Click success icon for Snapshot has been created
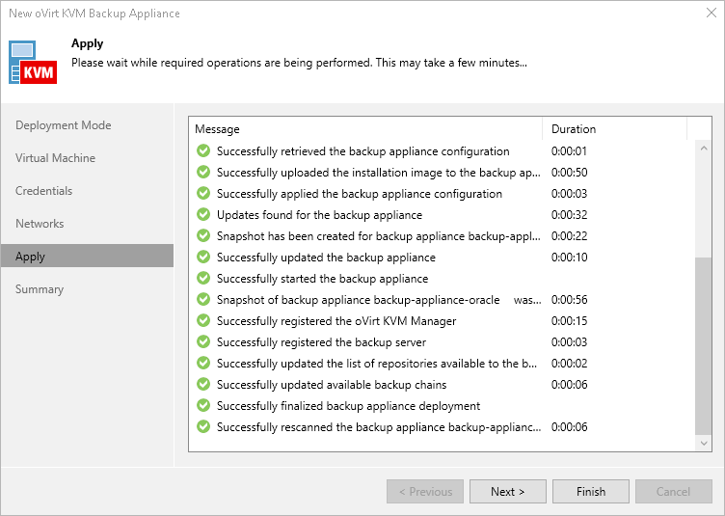The height and width of the screenshot is (516, 725). click(x=203, y=235)
